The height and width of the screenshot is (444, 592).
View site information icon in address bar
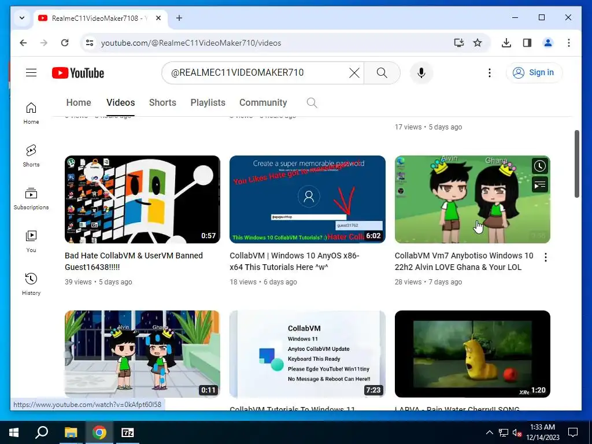coord(90,43)
